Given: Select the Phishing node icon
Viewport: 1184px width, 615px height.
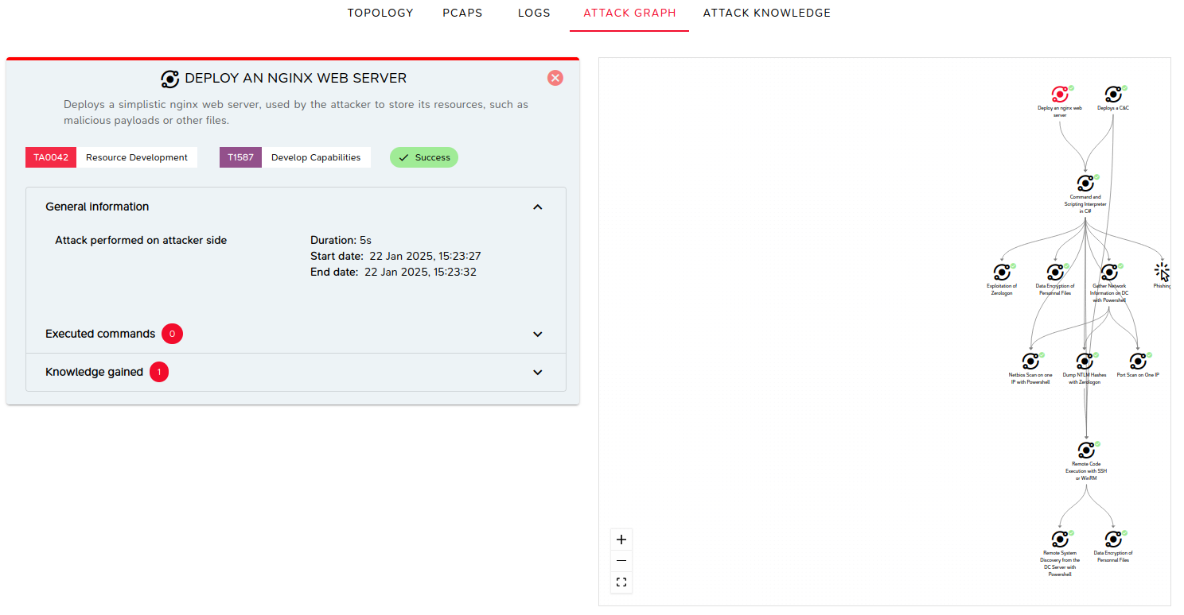Looking at the screenshot, I should [x=1163, y=273].
